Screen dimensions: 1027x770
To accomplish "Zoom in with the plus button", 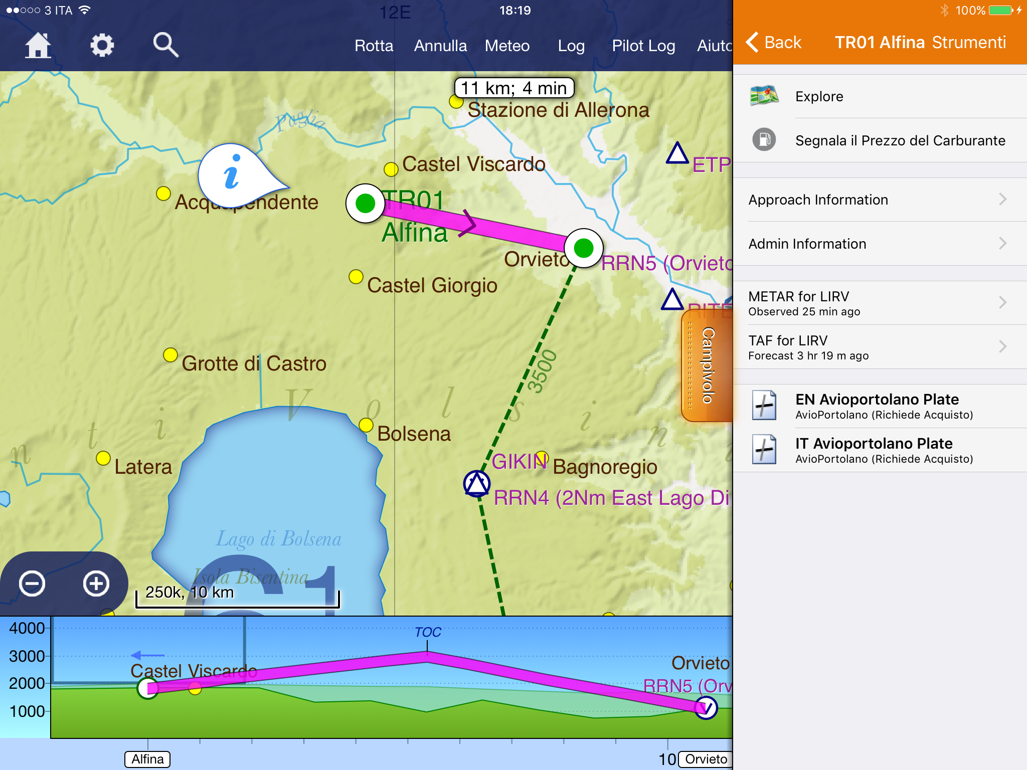I will tap(96, 584).
